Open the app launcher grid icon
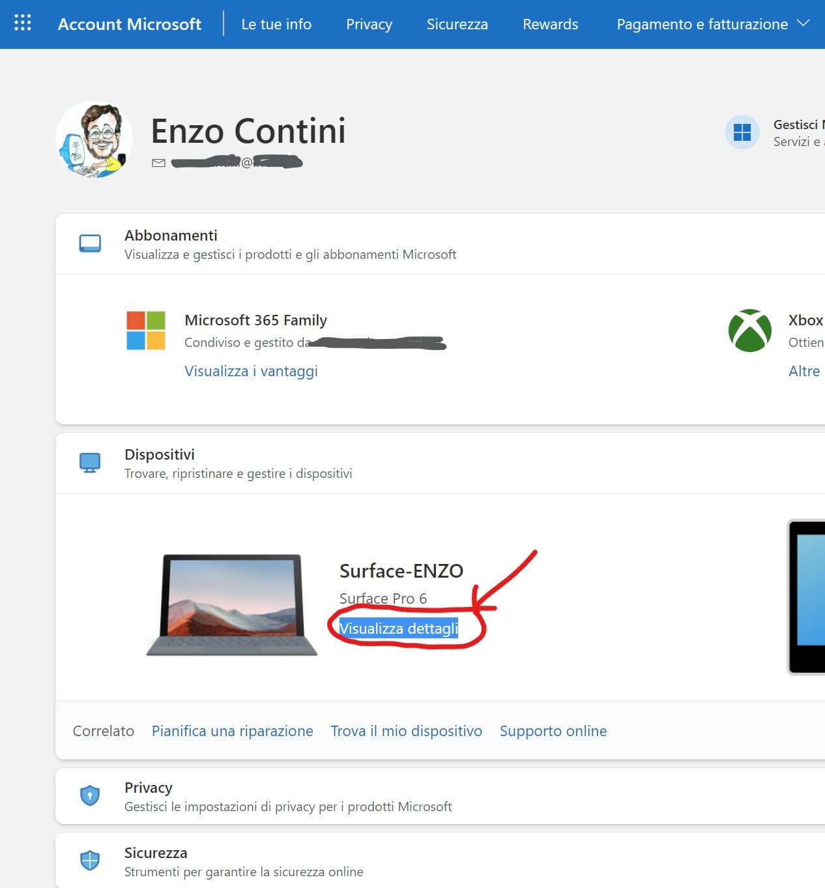Image resolution: width=825 pixels, height=888 pixels. (x=23, y=23)
